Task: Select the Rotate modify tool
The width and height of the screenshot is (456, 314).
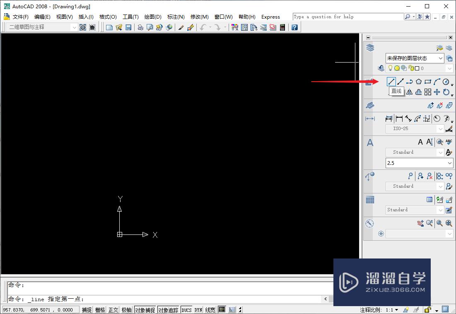Action: pos(446,92)
